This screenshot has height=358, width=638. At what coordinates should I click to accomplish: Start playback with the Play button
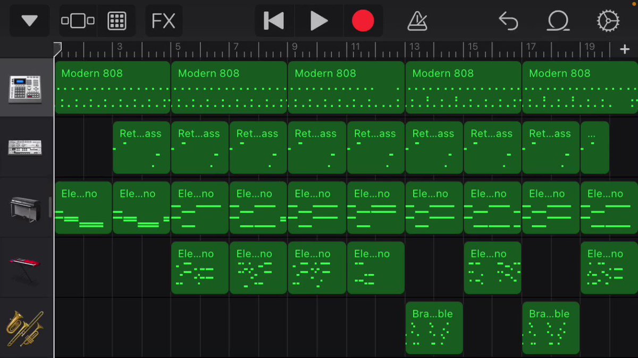[x=318, y=21]
